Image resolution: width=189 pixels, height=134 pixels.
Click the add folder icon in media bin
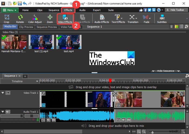[x=177, y=27]
